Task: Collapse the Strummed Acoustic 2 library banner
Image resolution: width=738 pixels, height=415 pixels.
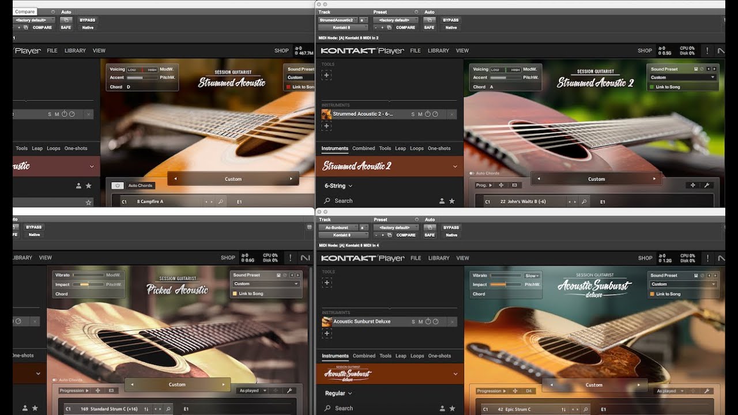Action: coord(455,167)
